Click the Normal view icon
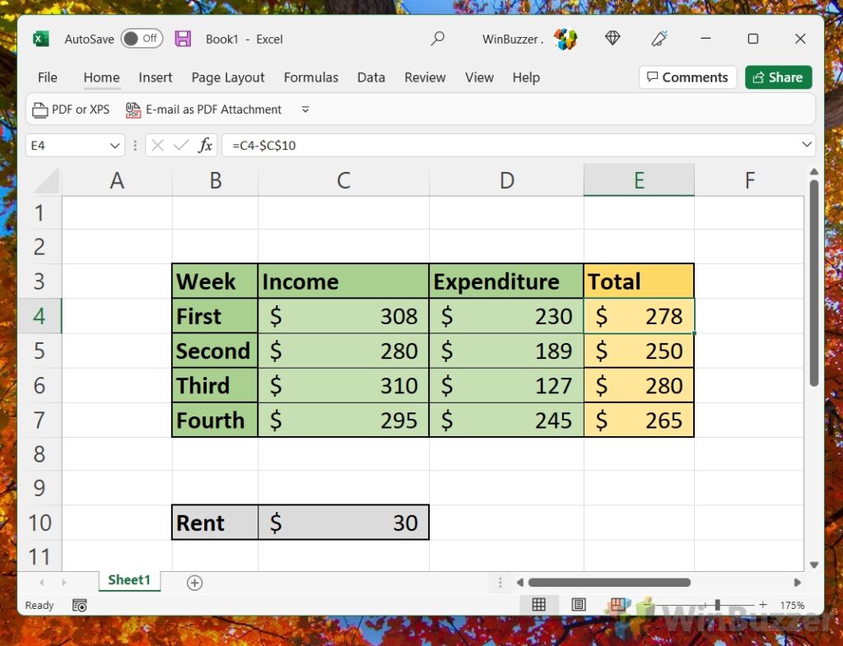Screen dimensions: 843x646 539,604
